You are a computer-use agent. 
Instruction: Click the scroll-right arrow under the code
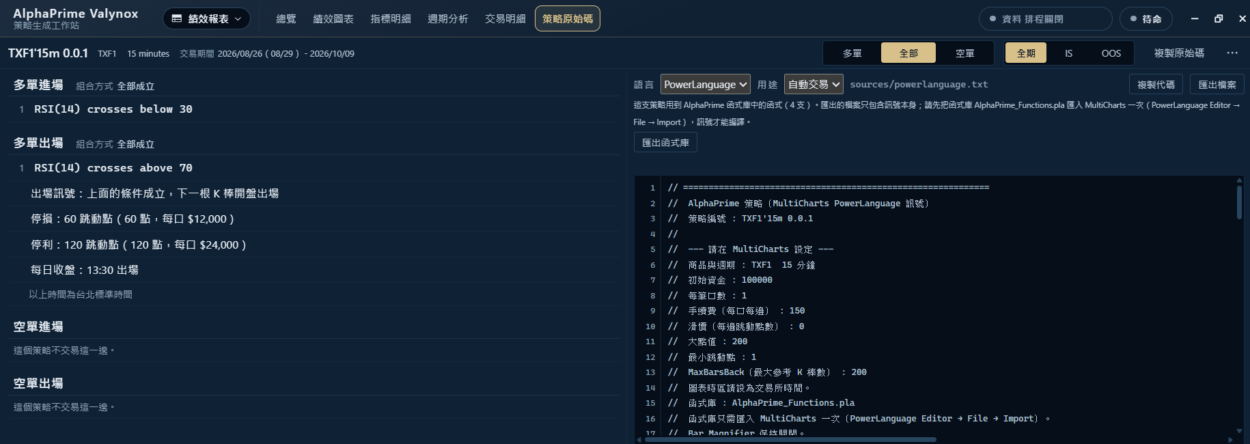tap(1231, 439)
